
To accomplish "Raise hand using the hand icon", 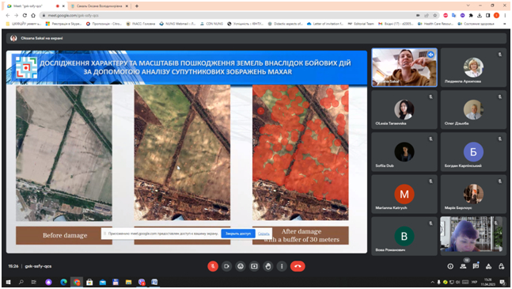I will coord(268,266).
